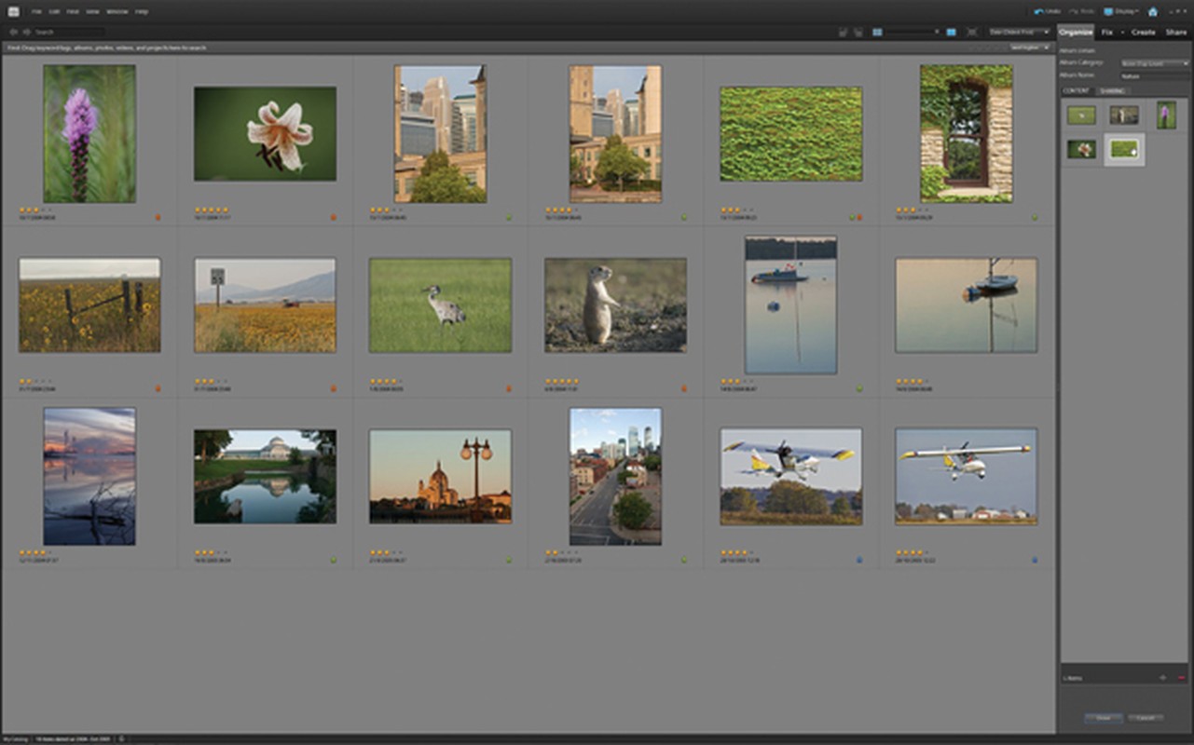Image resolution: width=1194 pixels, height=745 pixels.
Task: Open the Display options dropdown
Action: coord(1120,11)
